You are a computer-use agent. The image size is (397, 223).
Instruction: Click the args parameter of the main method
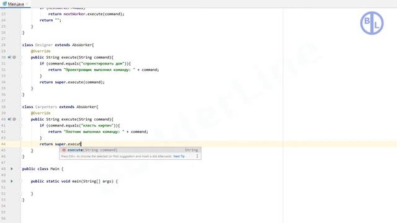(x=107, y=181)
